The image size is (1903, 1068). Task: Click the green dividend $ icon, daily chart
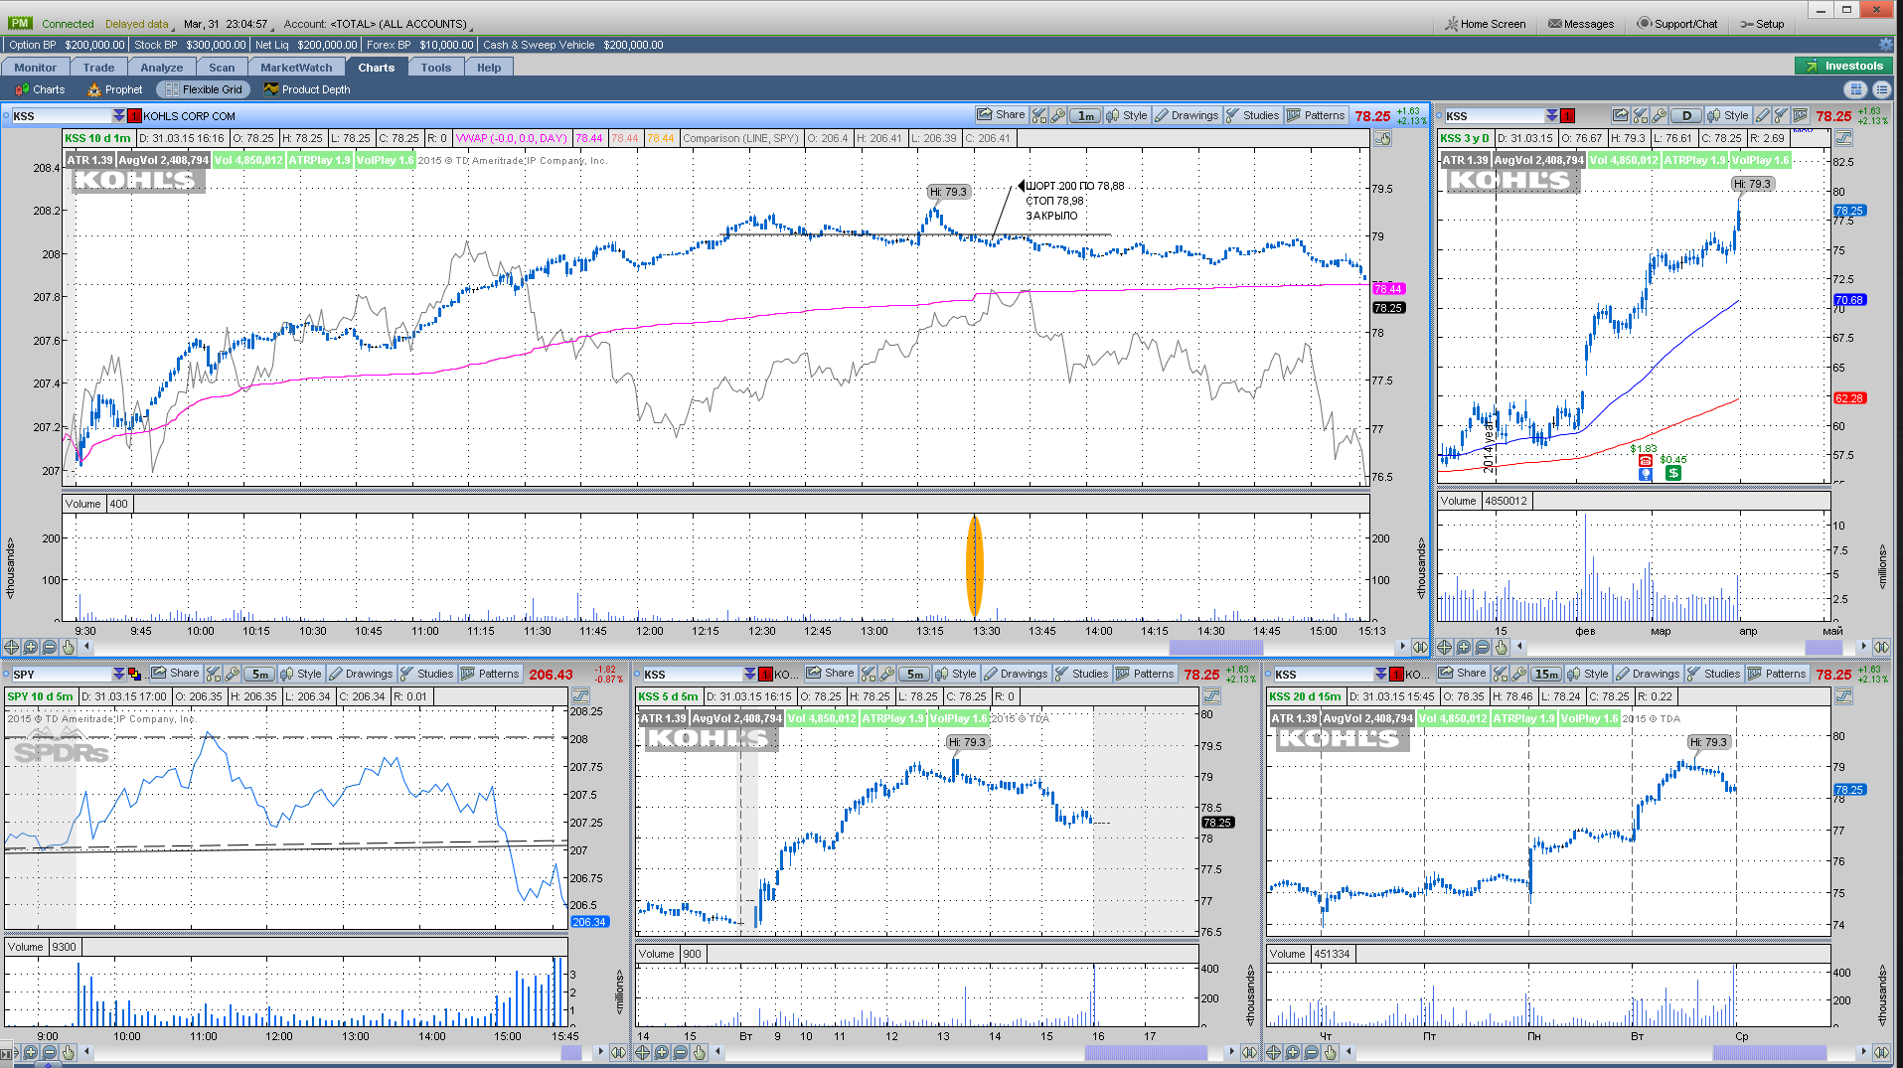pos(1673,473)
